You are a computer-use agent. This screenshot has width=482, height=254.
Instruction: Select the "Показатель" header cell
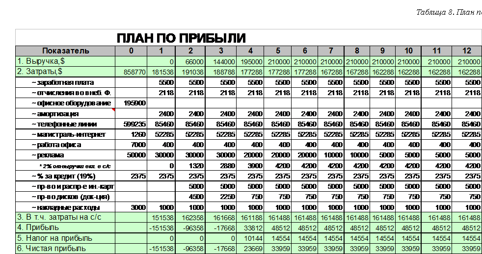(x=65, y=51)
